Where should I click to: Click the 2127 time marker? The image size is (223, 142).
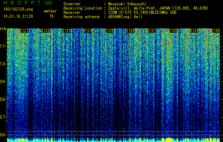point(152,31)
